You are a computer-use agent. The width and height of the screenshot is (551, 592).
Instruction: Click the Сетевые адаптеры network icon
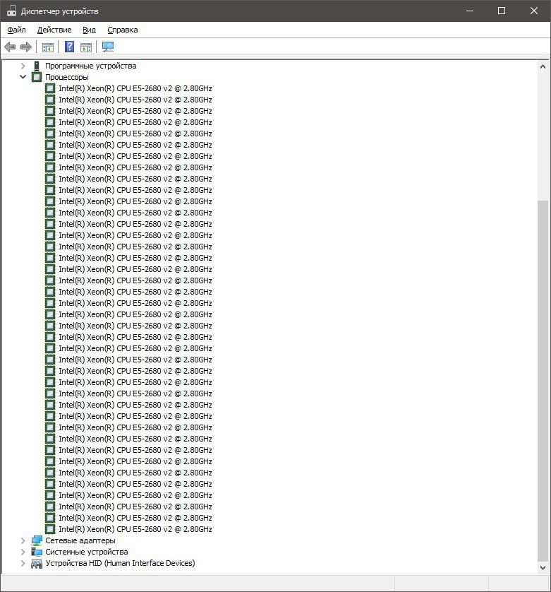(37, 540)
